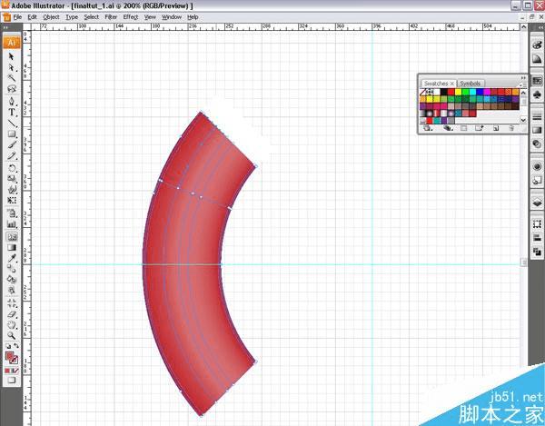Switch the screen mode button

(x=12, y=381)
